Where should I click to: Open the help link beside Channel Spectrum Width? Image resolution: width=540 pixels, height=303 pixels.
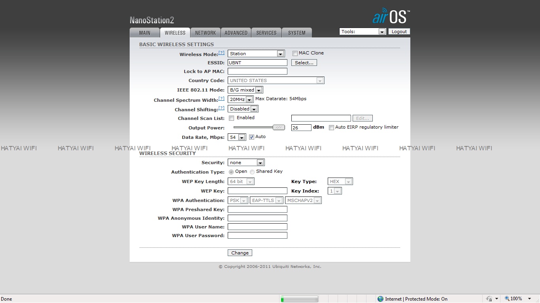tap(221, 99)
